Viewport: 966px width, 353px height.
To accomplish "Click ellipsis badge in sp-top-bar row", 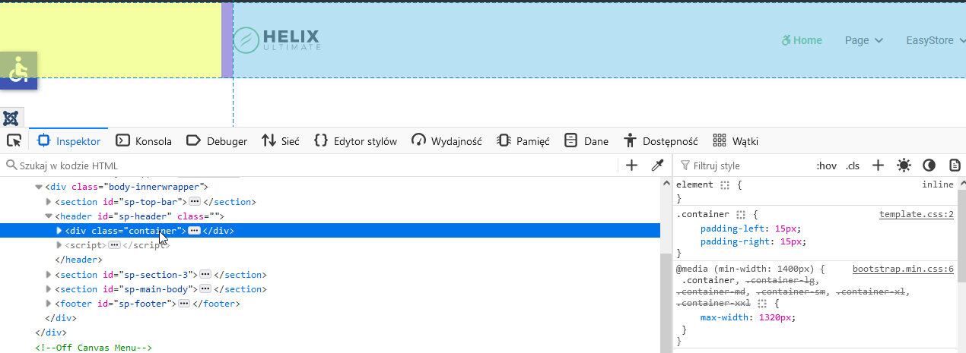I will pos(195,202).
